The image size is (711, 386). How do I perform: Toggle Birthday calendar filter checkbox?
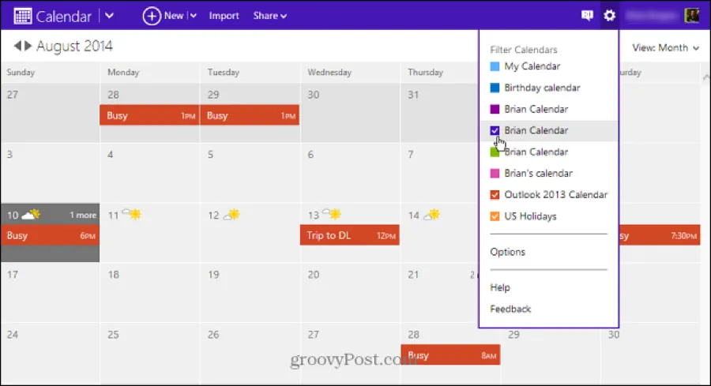pyautogui.click(x=495, y=88)
